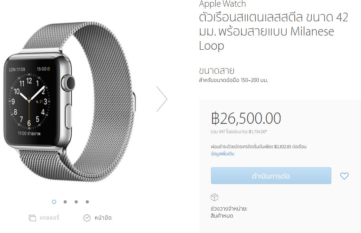Click the VAT ฿1,734.00 estimate text
The image size is (361, 233).
tap(239, 132)
